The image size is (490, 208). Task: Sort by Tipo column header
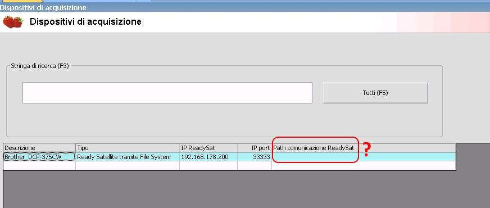128,148
